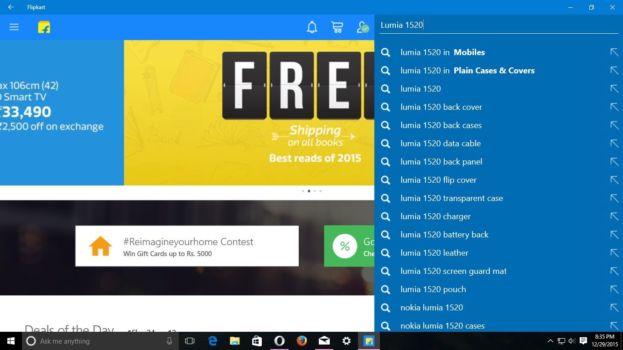
Task: Pick 'lumia 1520 screen guard mat' suggestion
Action: pyautogui.click(x=498, y=271)
